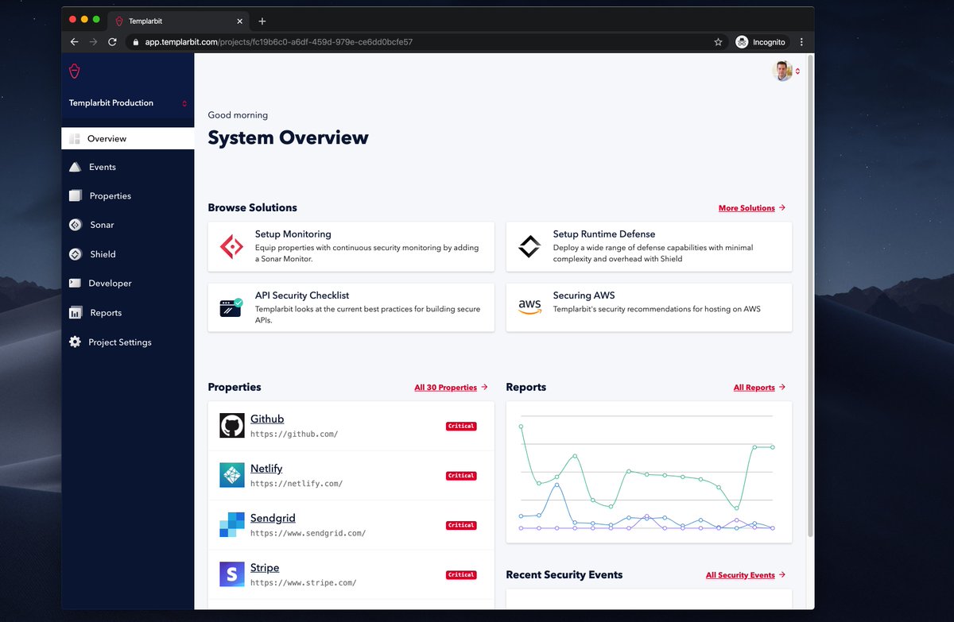Open the All 30 Properties link
The width and height of the screenshot is (954, 622).
point(451,388)
